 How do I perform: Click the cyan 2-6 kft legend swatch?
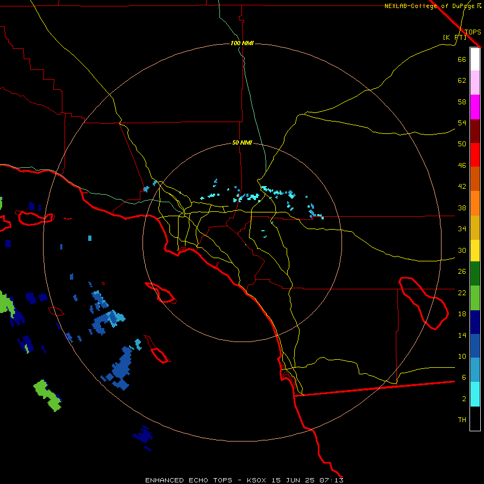coord(475,395)
